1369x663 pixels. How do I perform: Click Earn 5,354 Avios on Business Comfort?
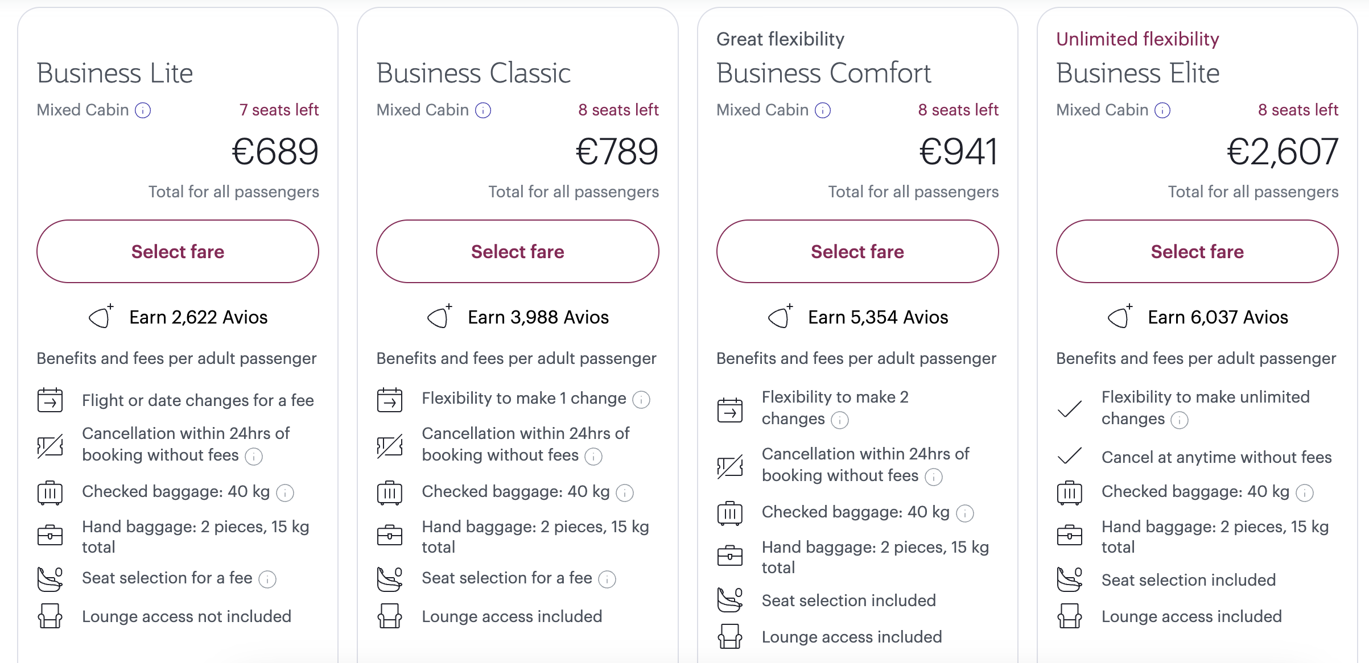877,317
